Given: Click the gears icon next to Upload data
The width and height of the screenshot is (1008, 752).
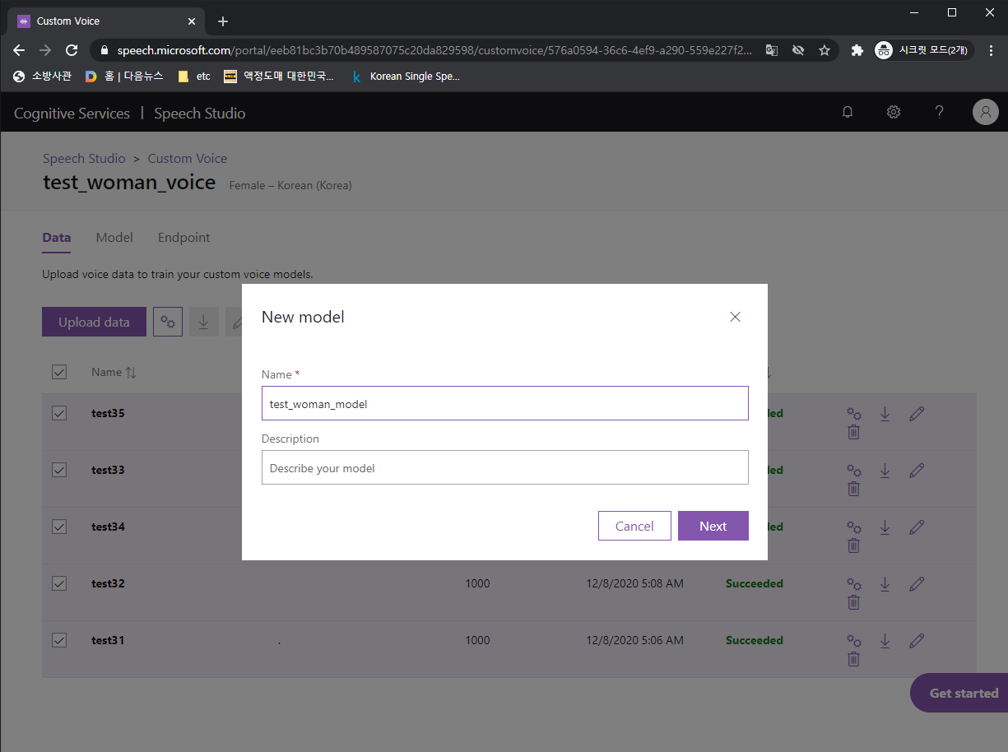Looking at the screenshot, I should tap(168, 322).
